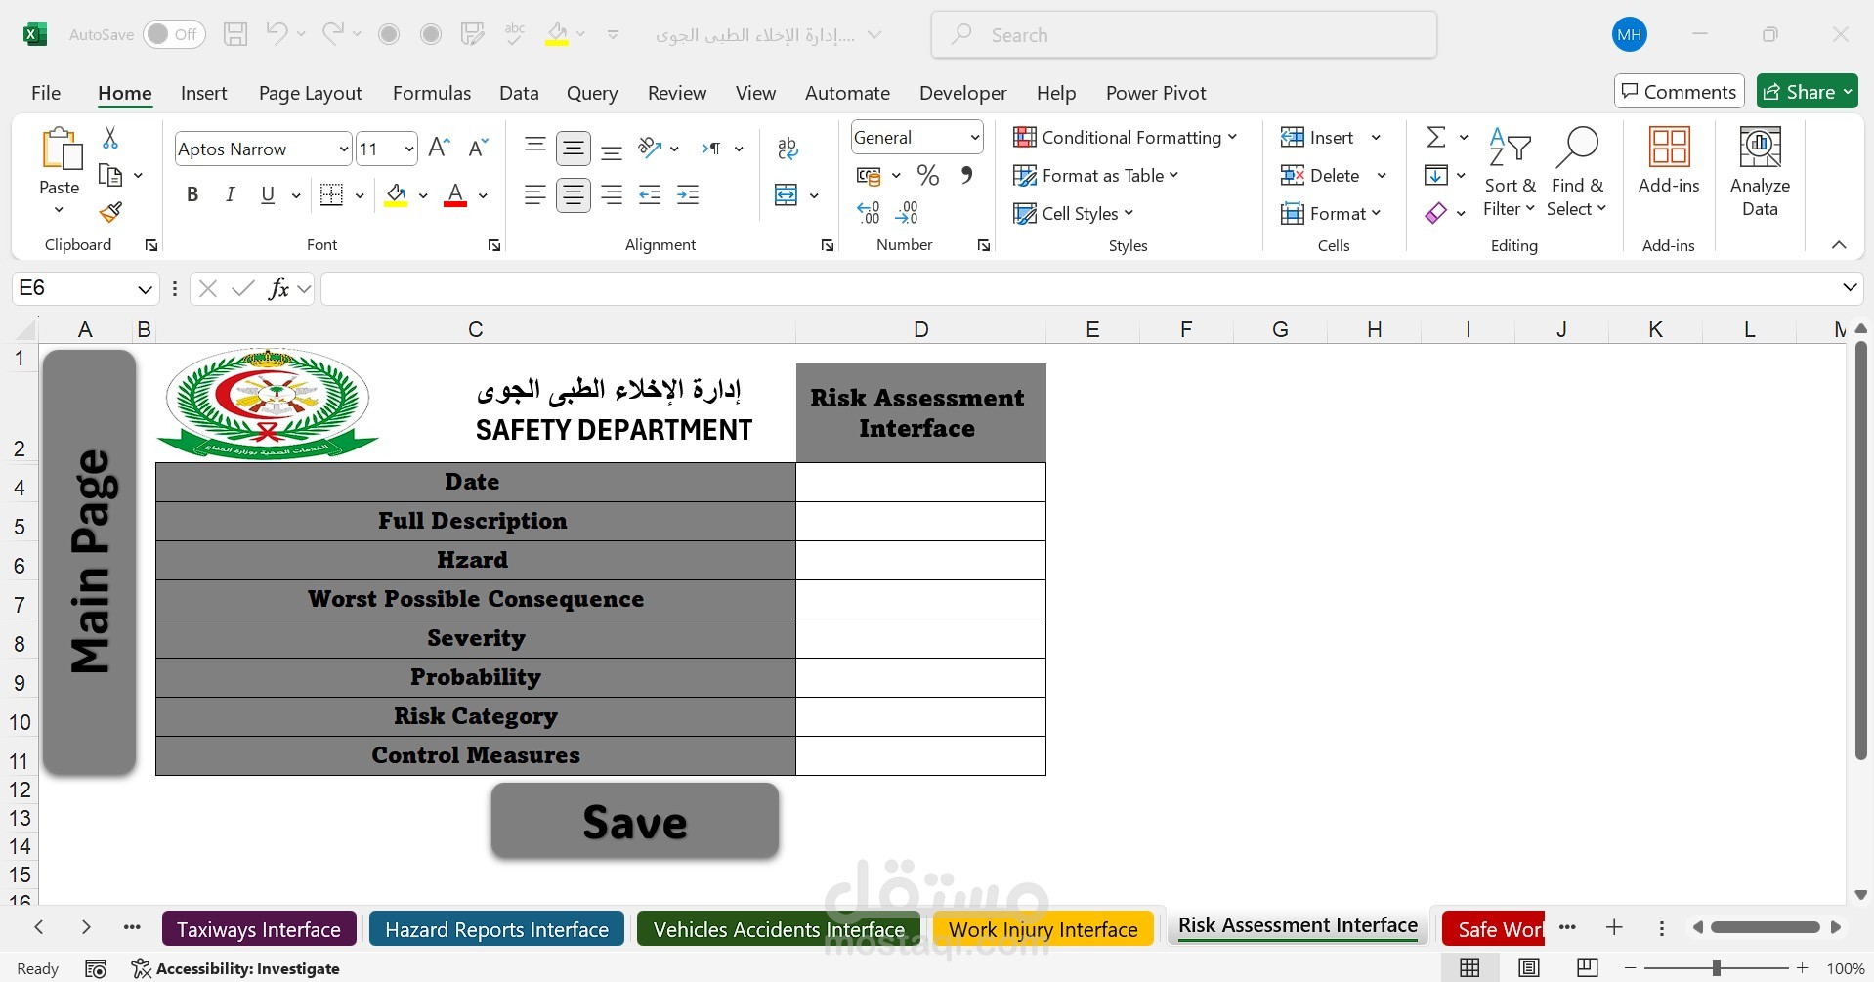Select the Format Painter brush
Screen dimensions: 1874x982
pos(111,212)
